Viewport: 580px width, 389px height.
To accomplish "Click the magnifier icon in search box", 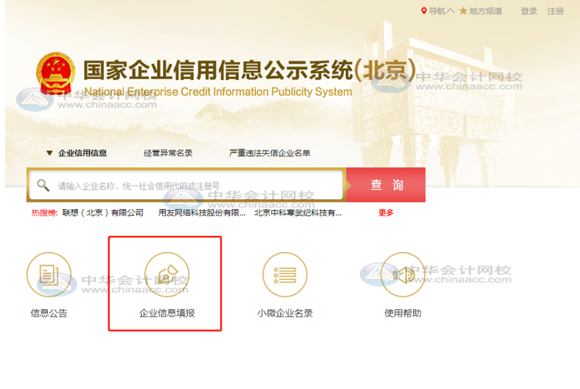I will [x=44, y=185].
